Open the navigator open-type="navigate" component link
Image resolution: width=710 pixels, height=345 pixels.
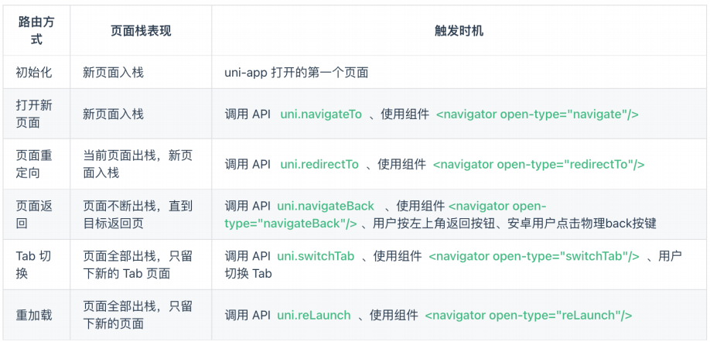pos(537,114)
